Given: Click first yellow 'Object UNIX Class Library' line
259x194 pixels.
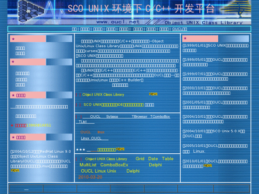Looking at the screenshot, I should [103, 95].
